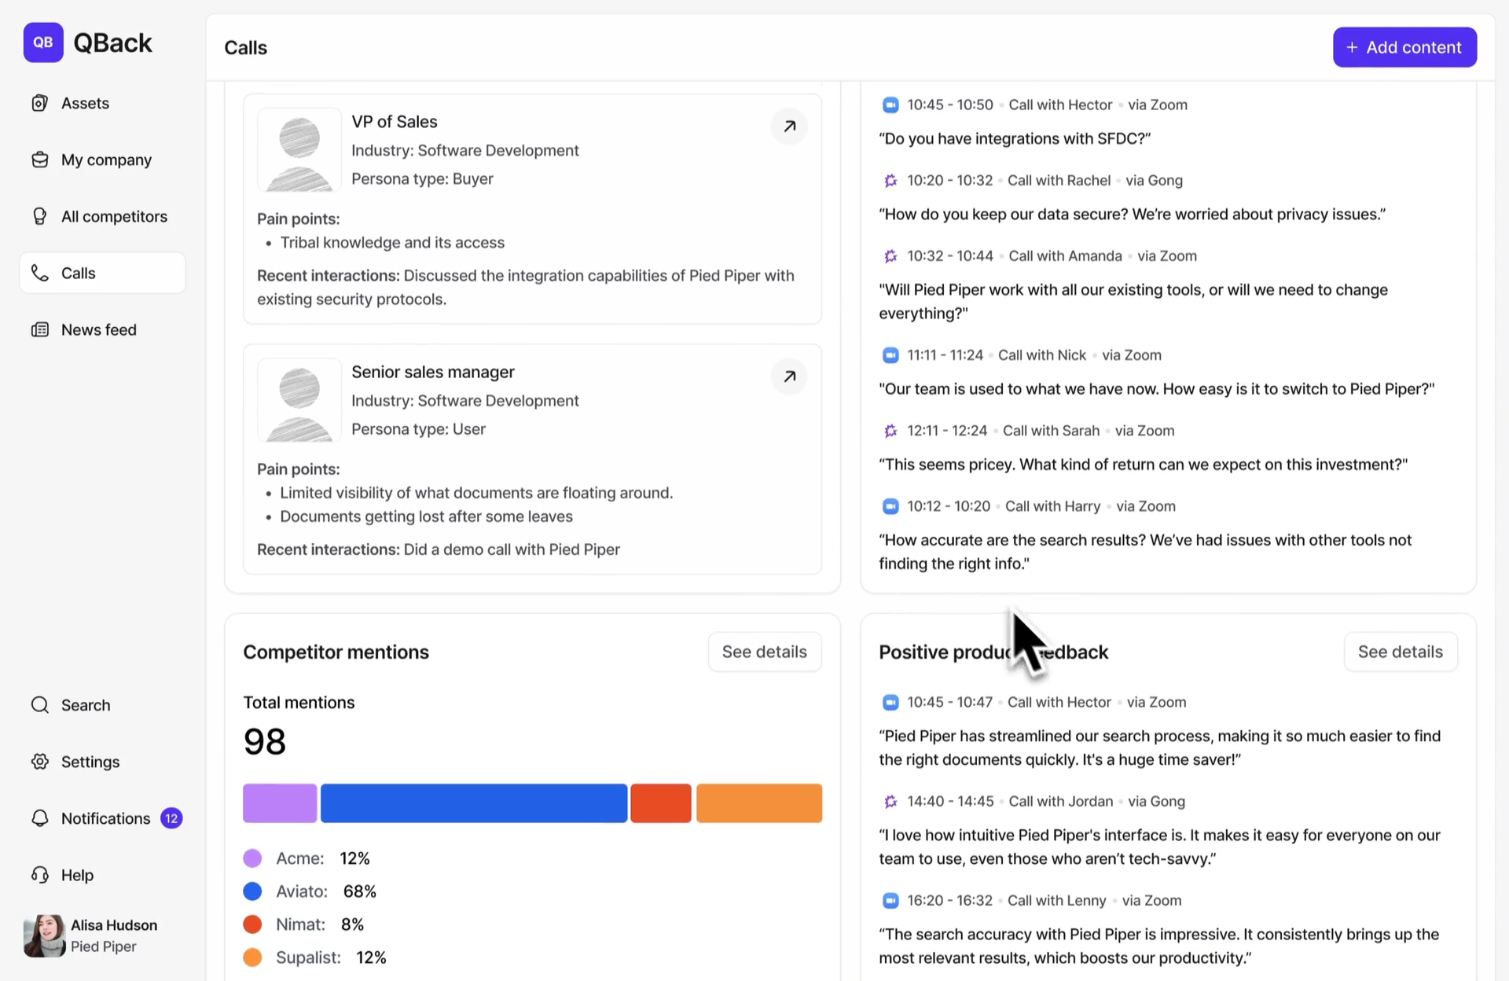The image size is (1509, 981).
Task: Click Gong icon for Call with Rachel
Action: pyautogui.click(x=890, y=181)
